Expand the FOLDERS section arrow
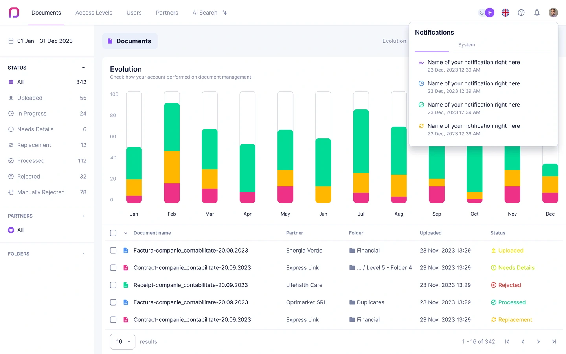Viewport: 566px width, 354px height. [83, 254]
